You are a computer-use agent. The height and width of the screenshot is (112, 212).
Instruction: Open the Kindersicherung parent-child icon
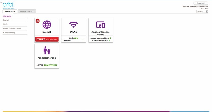click(47, 50)
